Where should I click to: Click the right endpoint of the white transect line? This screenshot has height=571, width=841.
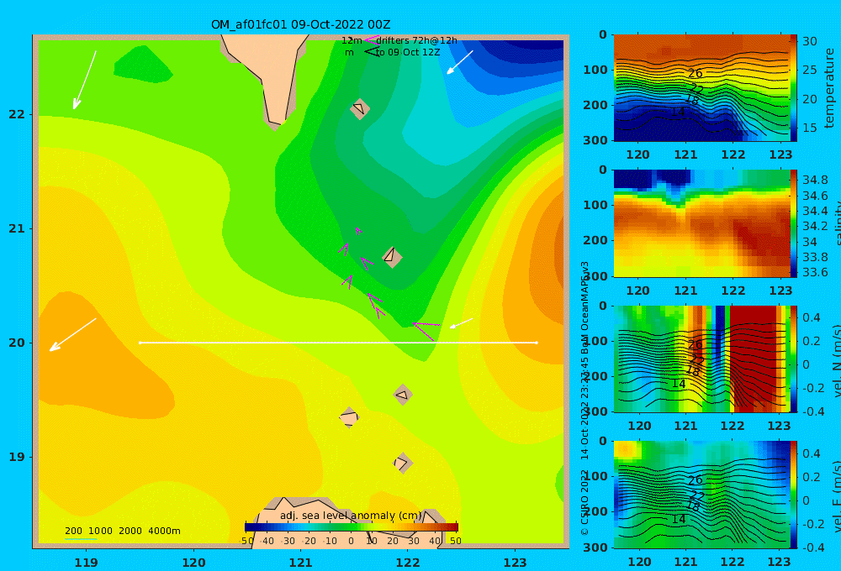pos(537,343)
